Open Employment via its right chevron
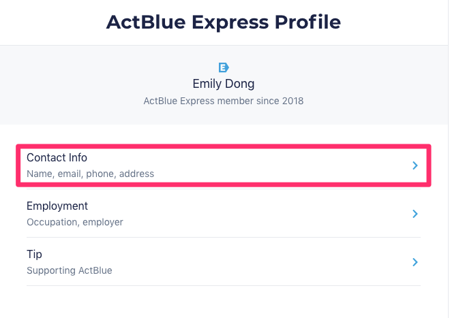Screen dimensions: 450x318 point(415,214)
